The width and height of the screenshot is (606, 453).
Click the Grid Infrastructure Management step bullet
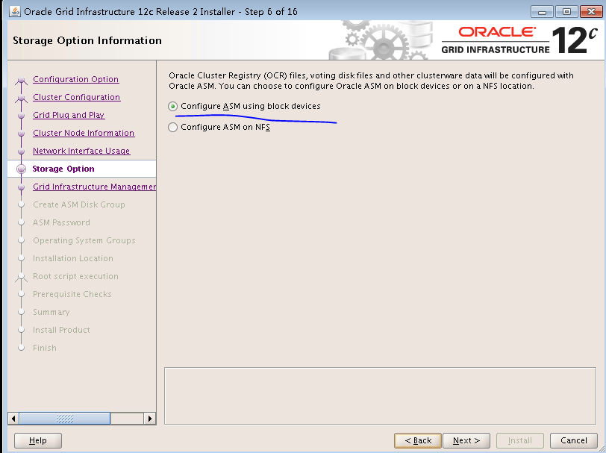(x=21, y=187)
